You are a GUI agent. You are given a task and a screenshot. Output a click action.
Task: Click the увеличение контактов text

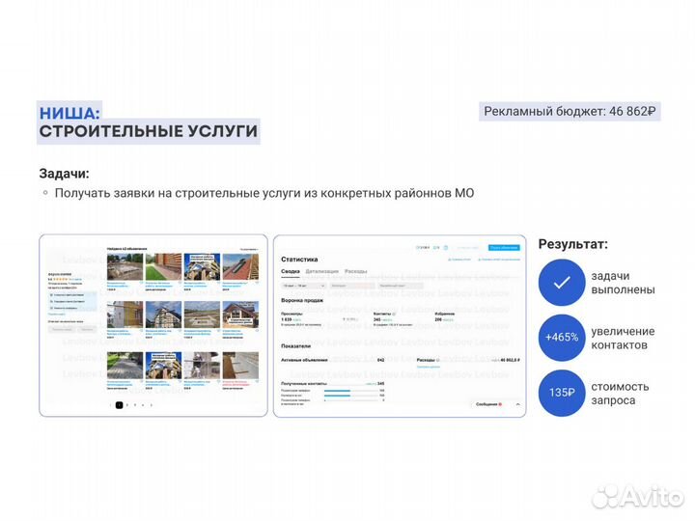click(x=623, y=338)
